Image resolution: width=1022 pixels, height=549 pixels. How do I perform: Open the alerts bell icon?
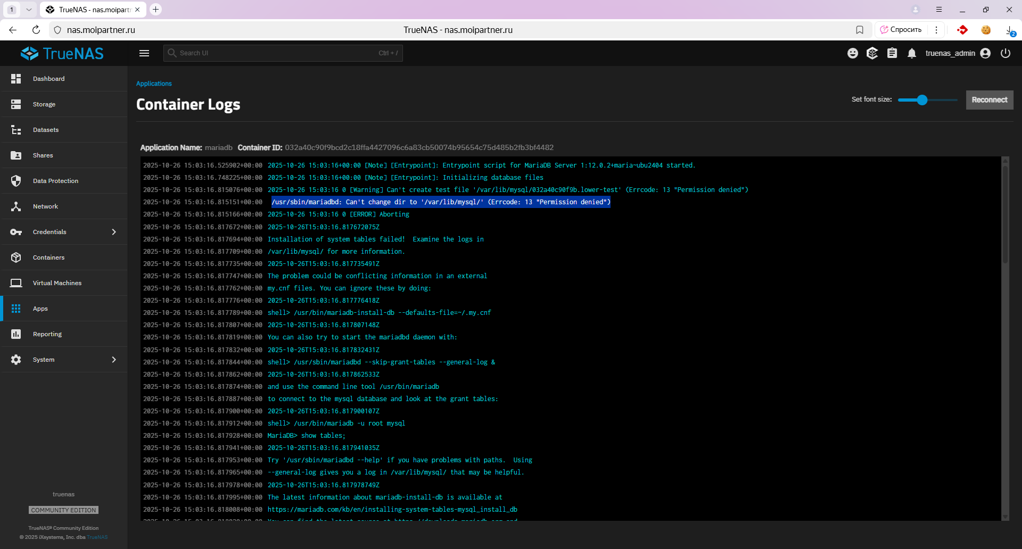tap(912, 53)
